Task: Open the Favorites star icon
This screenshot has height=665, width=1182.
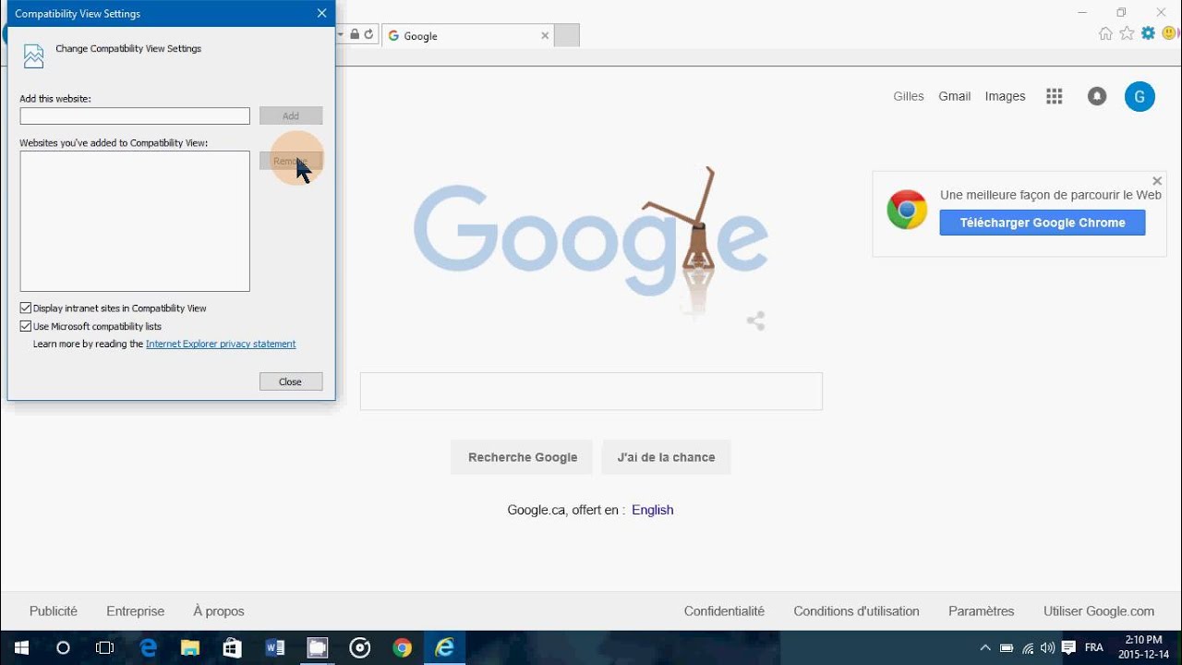Action: [x=1127, y=34]
